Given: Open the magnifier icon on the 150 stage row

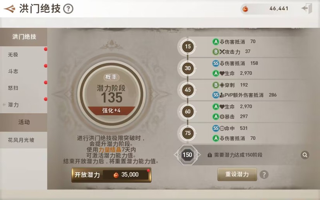Looking at the screenshot, I should tap(305, 155).
